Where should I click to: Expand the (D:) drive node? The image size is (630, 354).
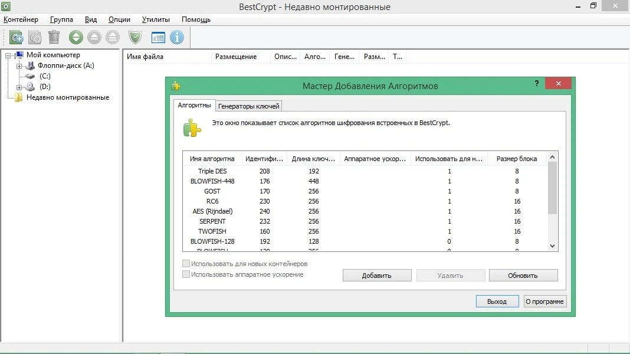(19, 87)
